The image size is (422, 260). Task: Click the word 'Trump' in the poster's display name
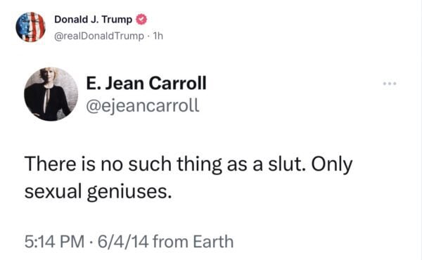pyautogui.click(x=117, y=20)
